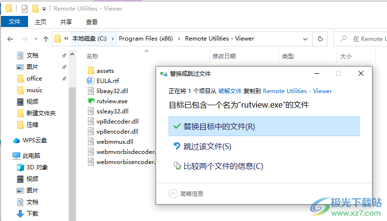Click Program Files (x86) breadcrumb
Screen dimensions: 387x221
click(x=145, y=39)
